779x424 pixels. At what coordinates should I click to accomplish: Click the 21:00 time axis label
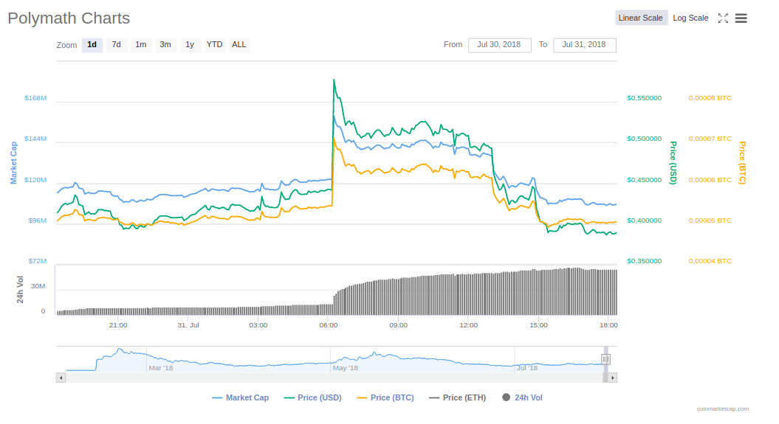[118, 325]
